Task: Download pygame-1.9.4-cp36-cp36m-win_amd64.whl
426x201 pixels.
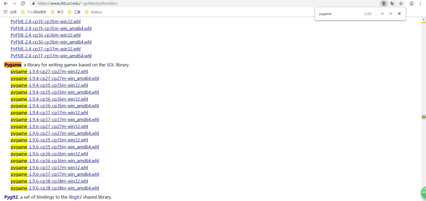Action: point(55,106)
